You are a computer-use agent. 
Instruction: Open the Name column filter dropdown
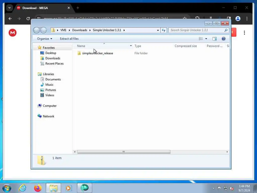[x=131, y=46]
